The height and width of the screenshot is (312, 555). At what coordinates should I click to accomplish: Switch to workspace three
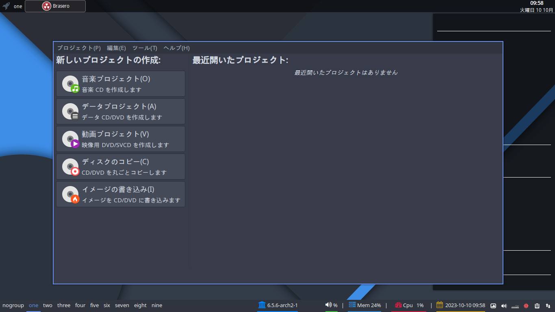click(x=64, y=305)
